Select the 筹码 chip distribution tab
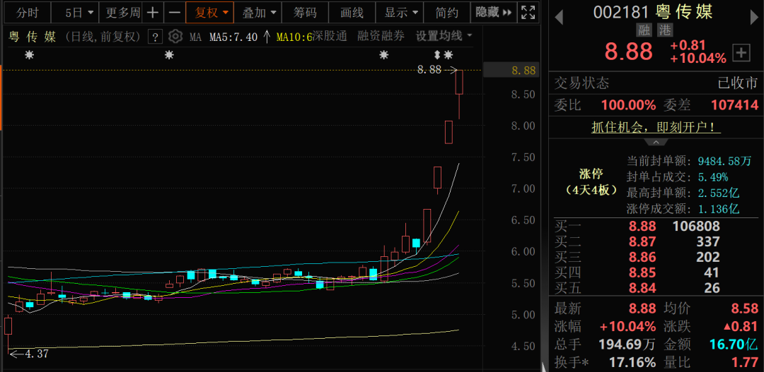 [305, 13]
